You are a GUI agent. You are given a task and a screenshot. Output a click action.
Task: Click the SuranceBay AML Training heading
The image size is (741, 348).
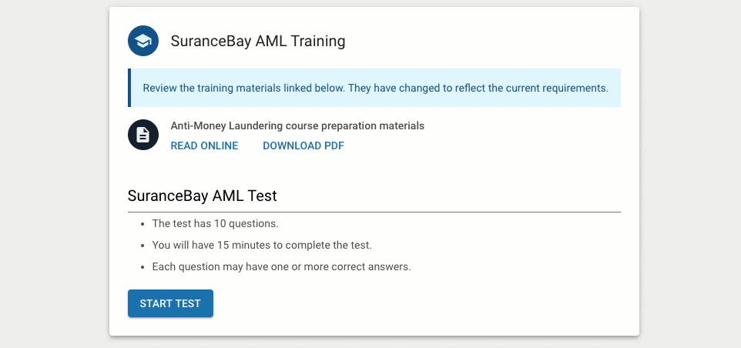[258, 41]
